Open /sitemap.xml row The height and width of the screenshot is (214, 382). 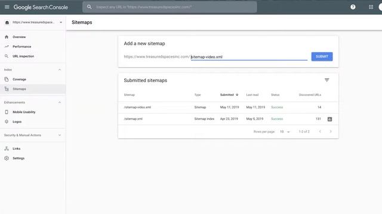(228, 119)
